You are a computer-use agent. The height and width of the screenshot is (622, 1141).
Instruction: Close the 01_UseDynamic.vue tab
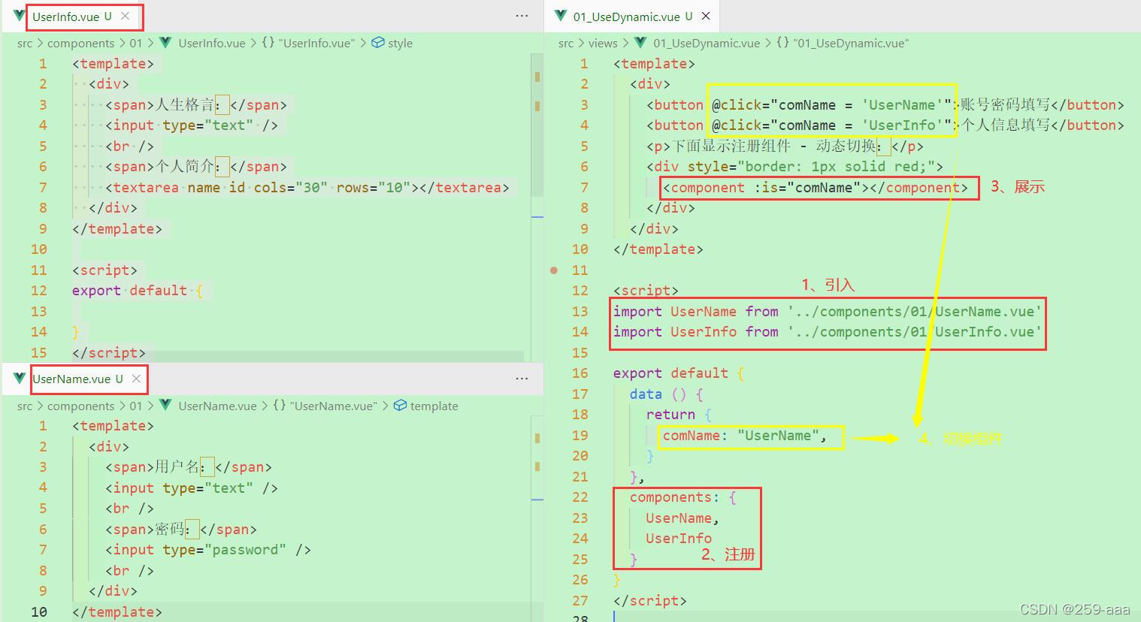click(x=705, y=16)
